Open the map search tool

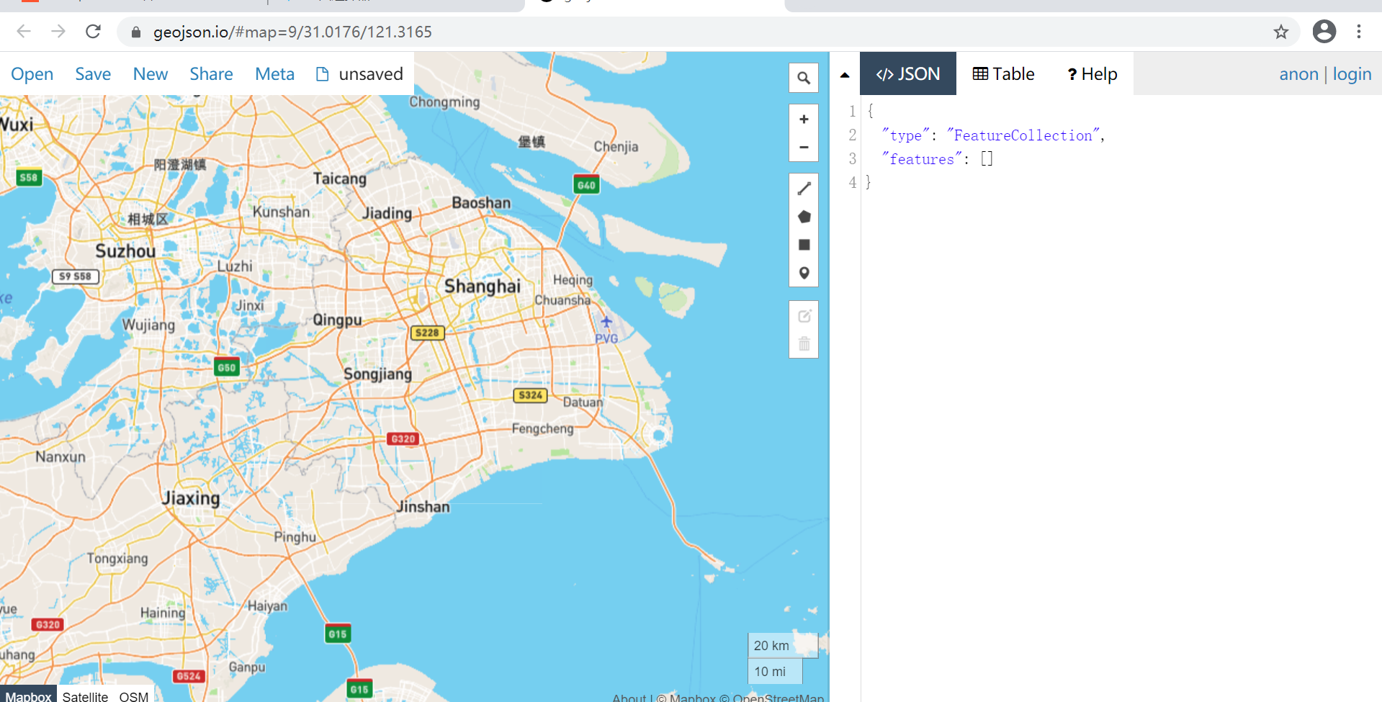(803, 78)
